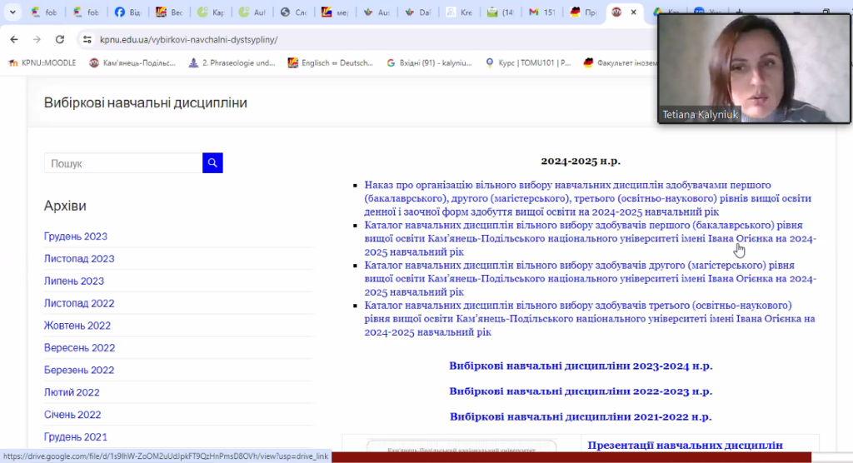Open the Грудень 2023 archive link

coord(76,236)
